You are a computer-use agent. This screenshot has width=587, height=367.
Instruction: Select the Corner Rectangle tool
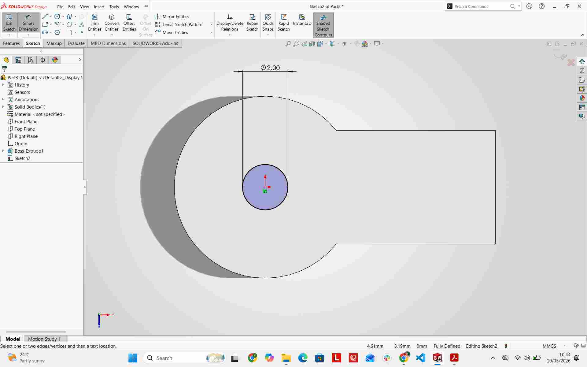pyautogui.click(x=45, y=24)
